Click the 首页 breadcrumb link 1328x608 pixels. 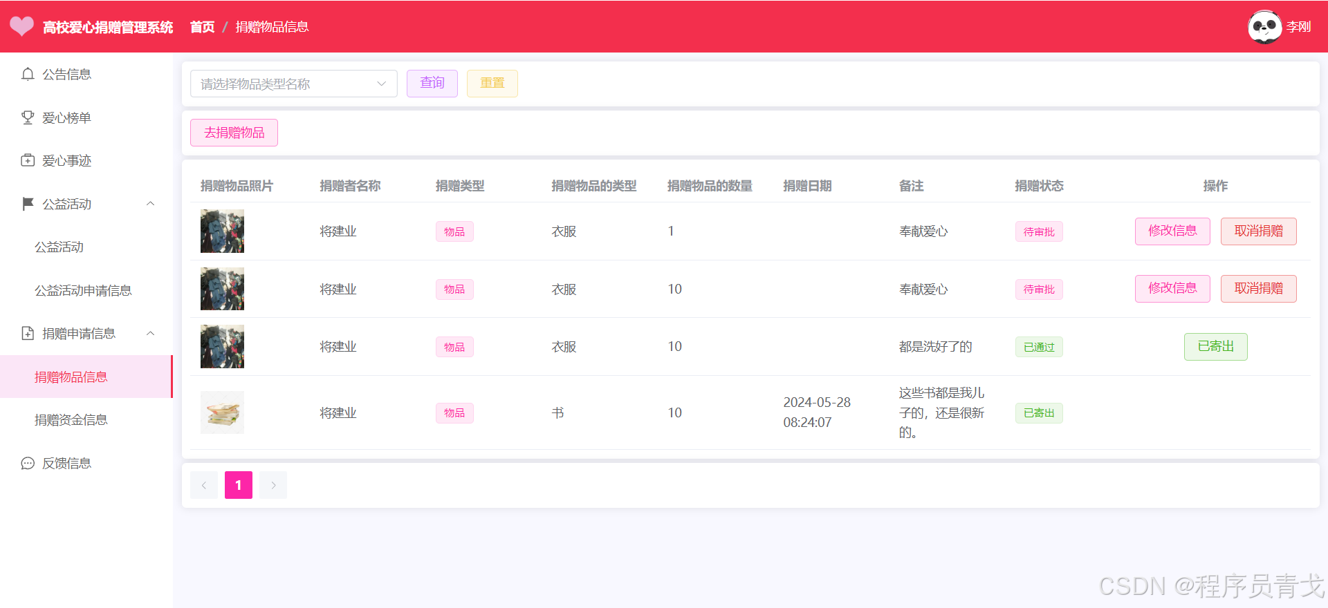(202, 27)
